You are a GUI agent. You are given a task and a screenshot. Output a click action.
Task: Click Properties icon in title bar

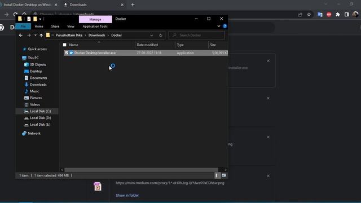29,19
